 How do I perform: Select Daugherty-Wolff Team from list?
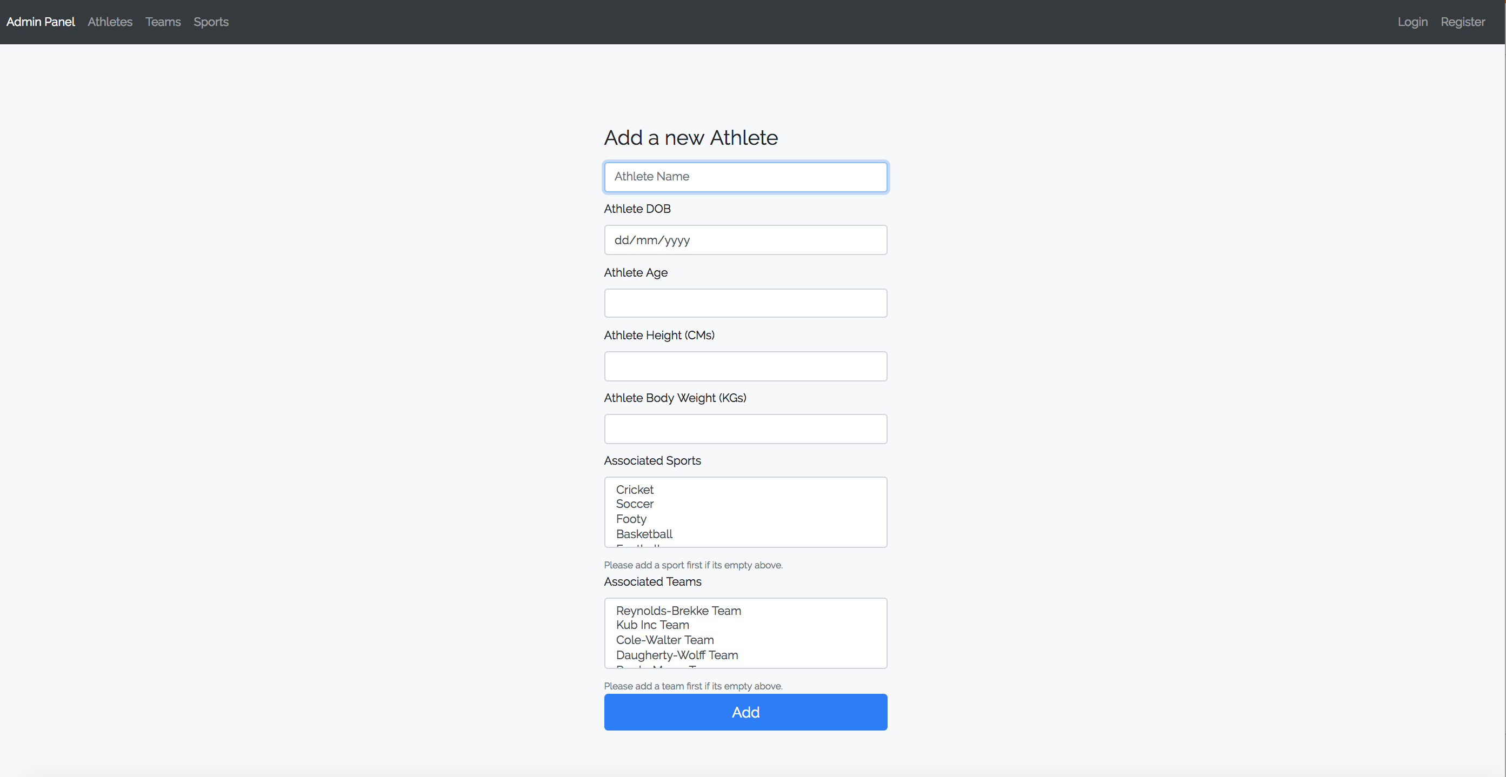(x=677, y=655)
